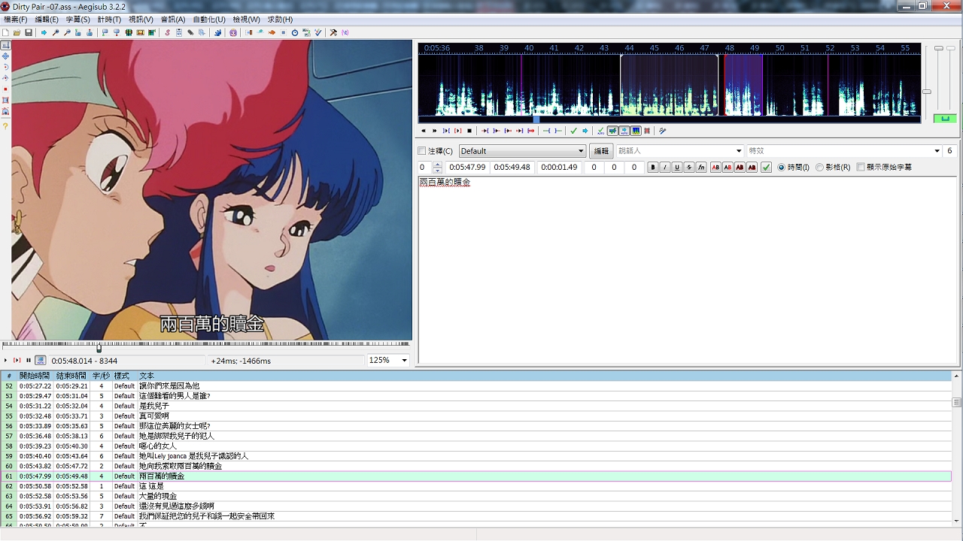This screenshot has width=963, height=541.
Task: Toggle Underline formatting button
Action: coord(677,168)
